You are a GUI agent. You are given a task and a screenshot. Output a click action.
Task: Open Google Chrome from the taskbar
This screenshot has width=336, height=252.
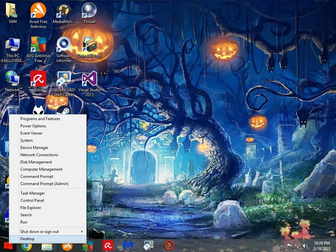tap(27, 246)
